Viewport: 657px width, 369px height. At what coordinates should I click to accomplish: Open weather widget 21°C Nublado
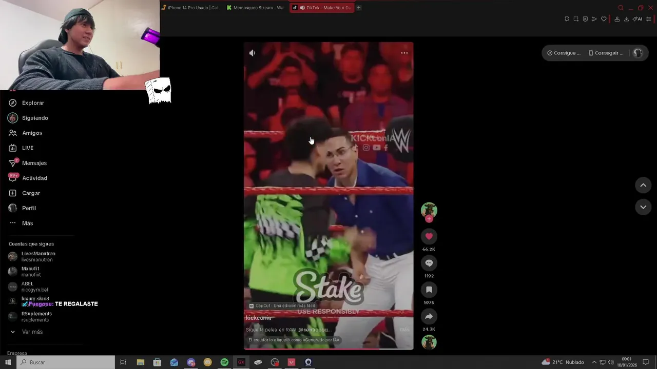pyautogui.click(x=563, y=362)
